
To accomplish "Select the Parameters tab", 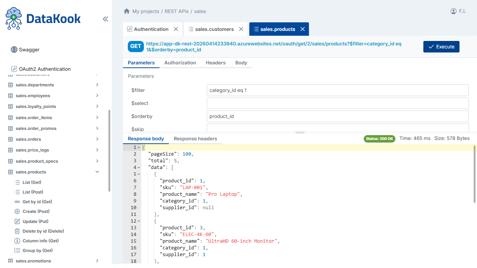I will [x=141, y=63].
